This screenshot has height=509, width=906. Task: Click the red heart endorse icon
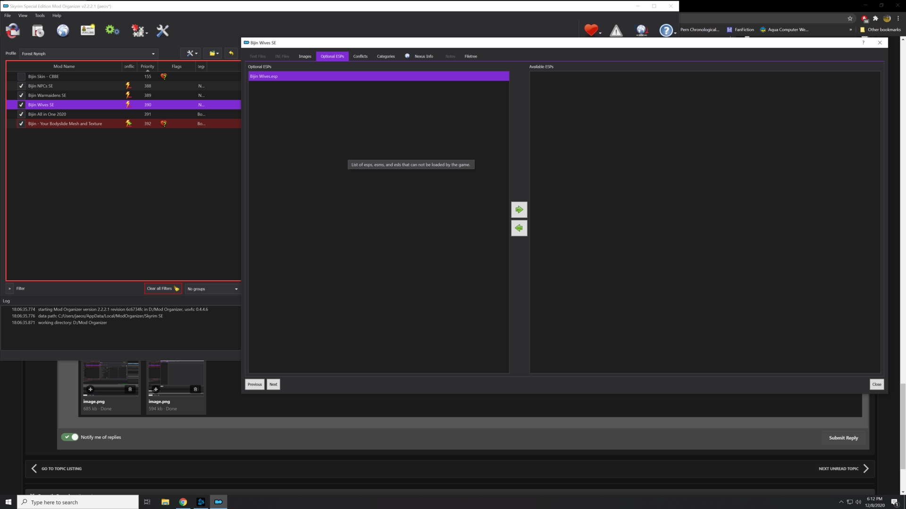click(591, 31)
